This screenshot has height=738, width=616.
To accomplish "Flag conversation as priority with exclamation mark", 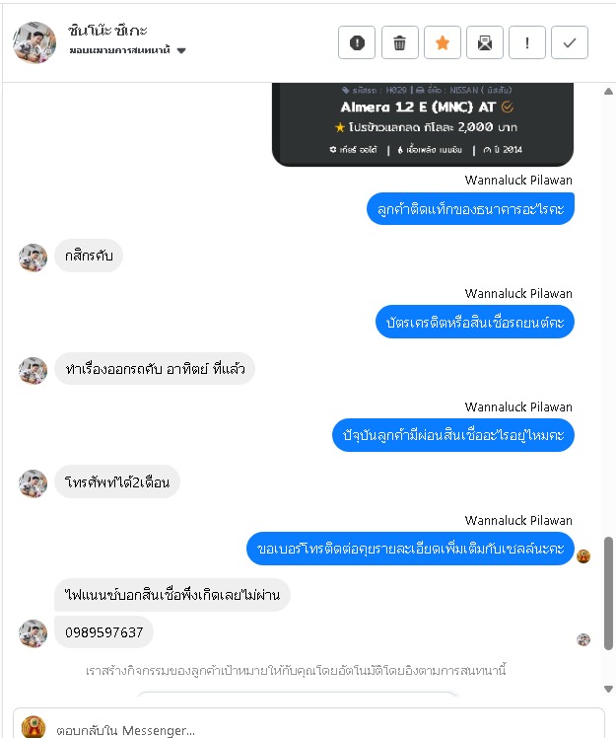I will (526, 42).
